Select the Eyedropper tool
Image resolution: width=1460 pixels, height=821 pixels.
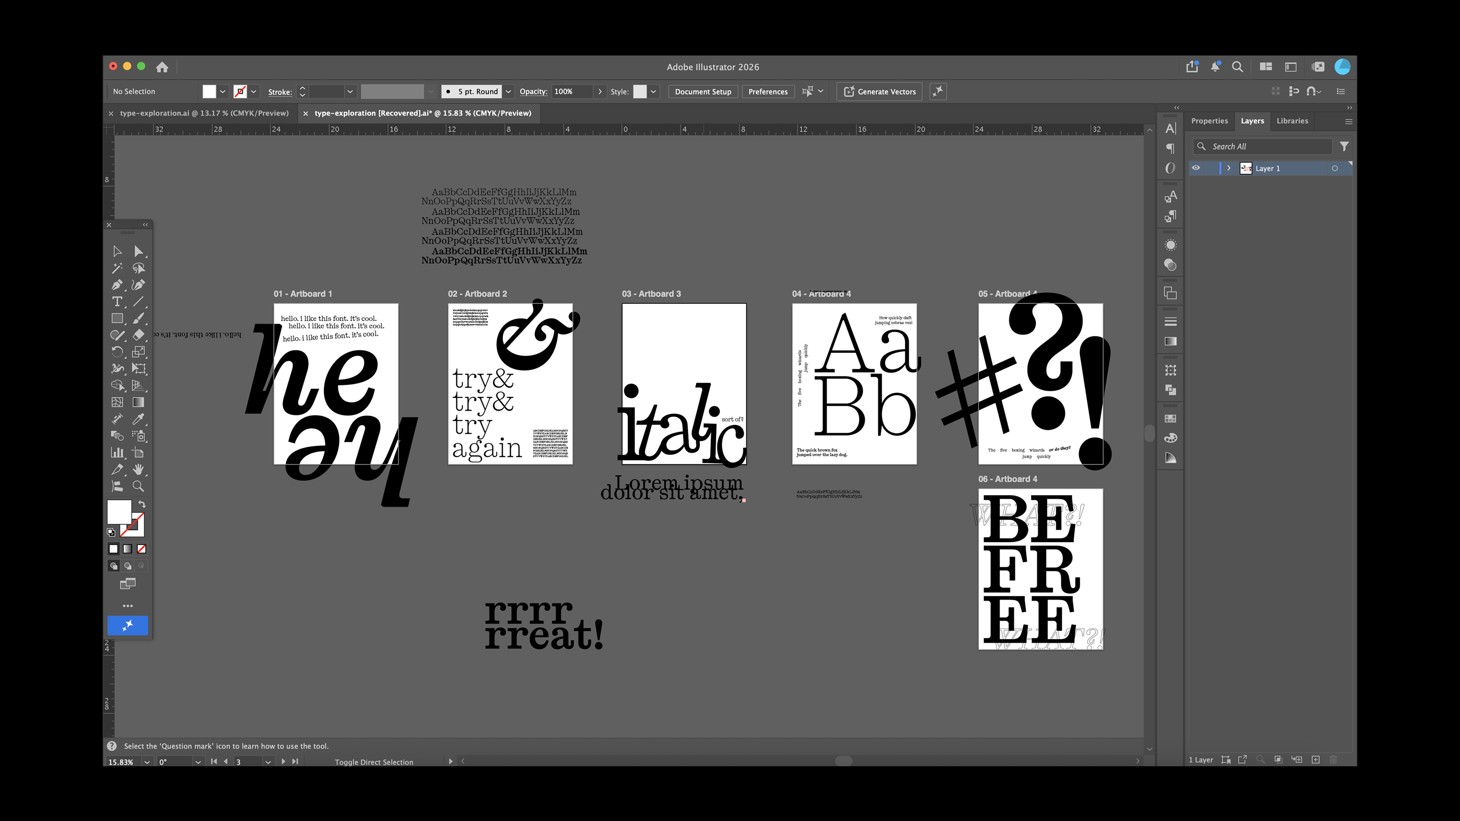point(138,419)
